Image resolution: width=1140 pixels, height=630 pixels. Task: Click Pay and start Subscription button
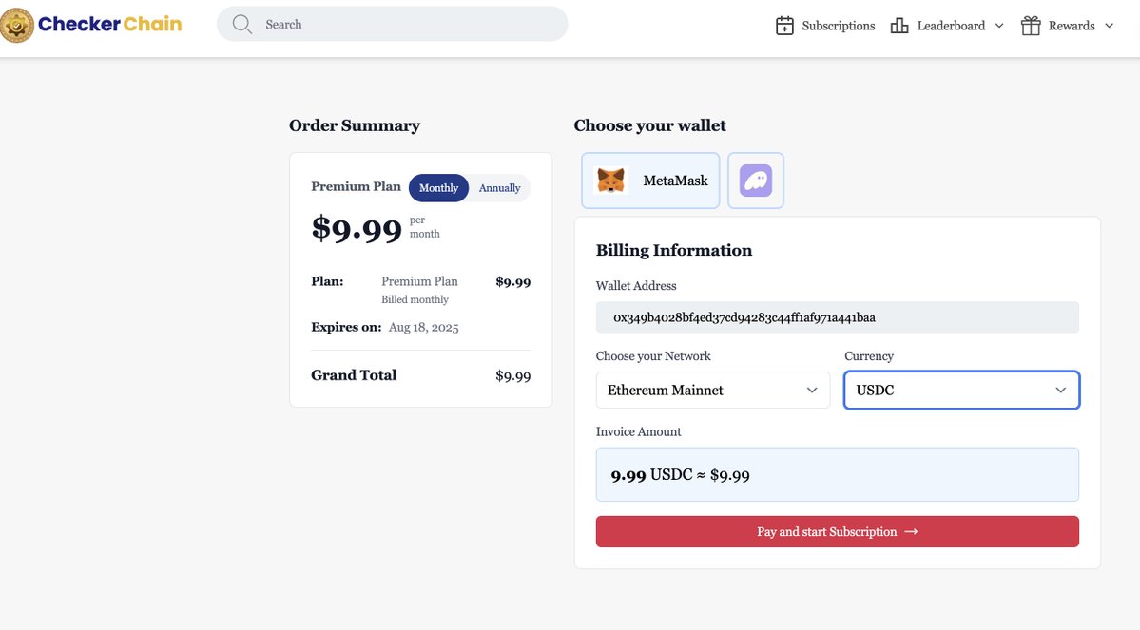pos(837,532)
